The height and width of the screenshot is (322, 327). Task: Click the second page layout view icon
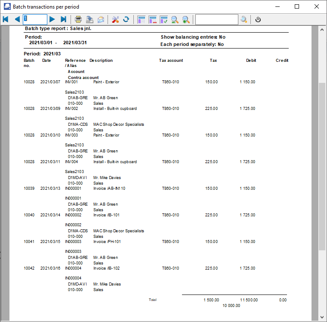152,19
